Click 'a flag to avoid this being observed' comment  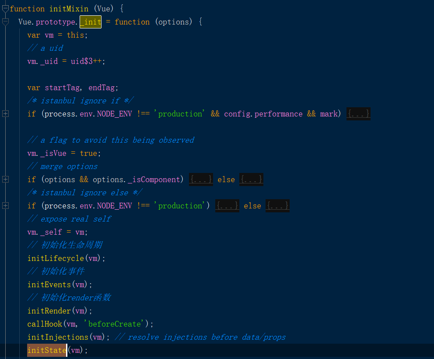[111, 140]
